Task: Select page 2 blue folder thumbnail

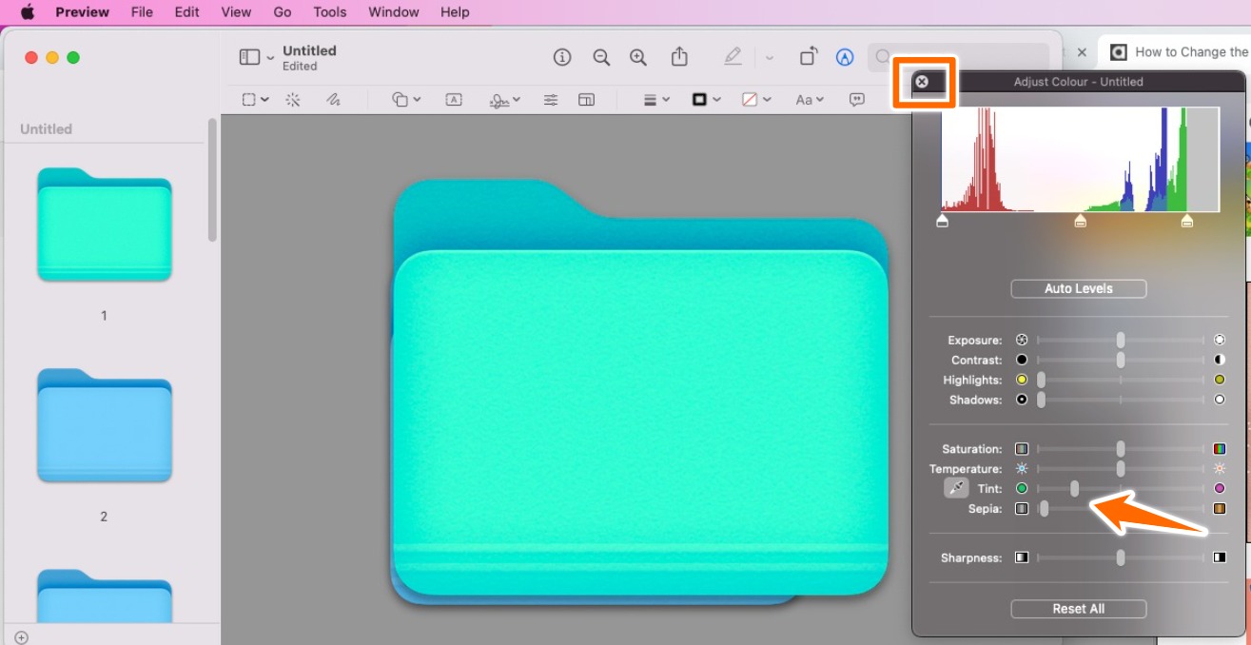Action: [104, 425]
